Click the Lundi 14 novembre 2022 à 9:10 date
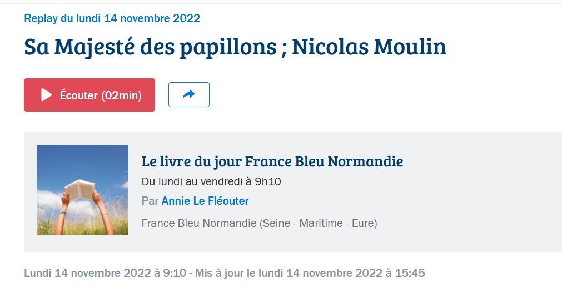Screen dimensions: 562x293 pyautogui.click(x=105, y=273)
